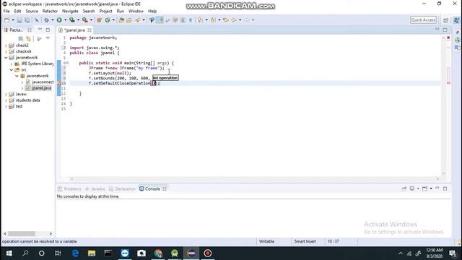Image resolution: width=462 pixels, height=260 pixels.
Task: Expand JRE System Library node
Action: click(x=12, y=64)
